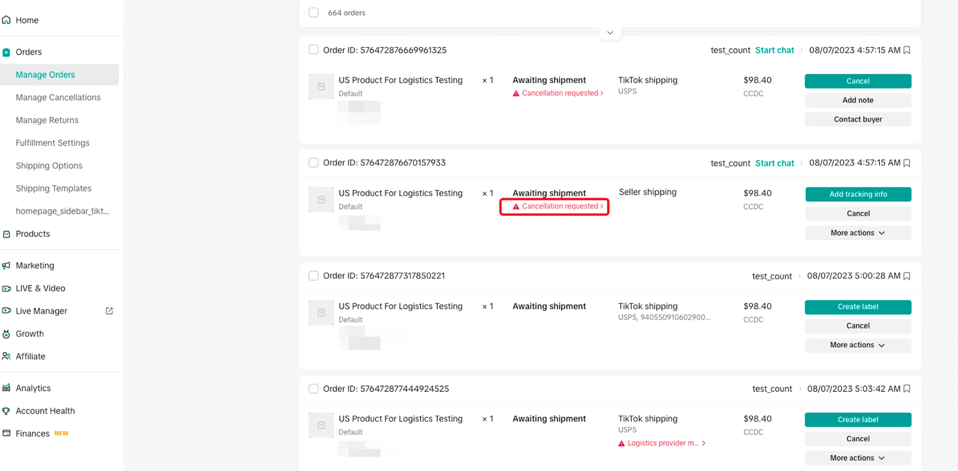Click the Marketing megaphone icon

(x=6, y=266)
